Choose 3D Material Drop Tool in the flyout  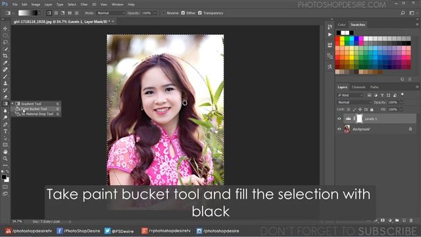[x=36, y=114]
